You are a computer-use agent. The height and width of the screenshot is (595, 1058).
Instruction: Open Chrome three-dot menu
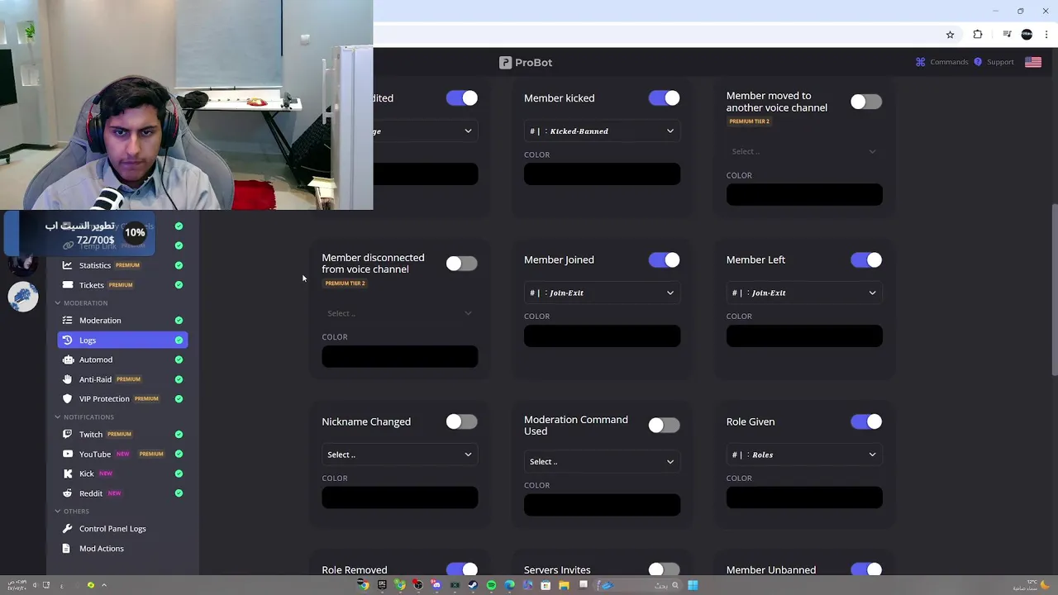[1046, 35]
